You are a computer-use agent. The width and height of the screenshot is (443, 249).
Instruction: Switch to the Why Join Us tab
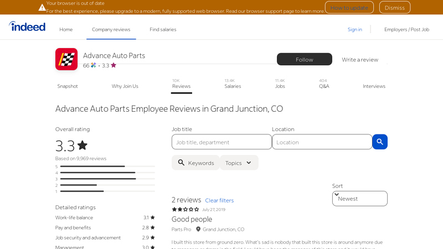point(125,86)
